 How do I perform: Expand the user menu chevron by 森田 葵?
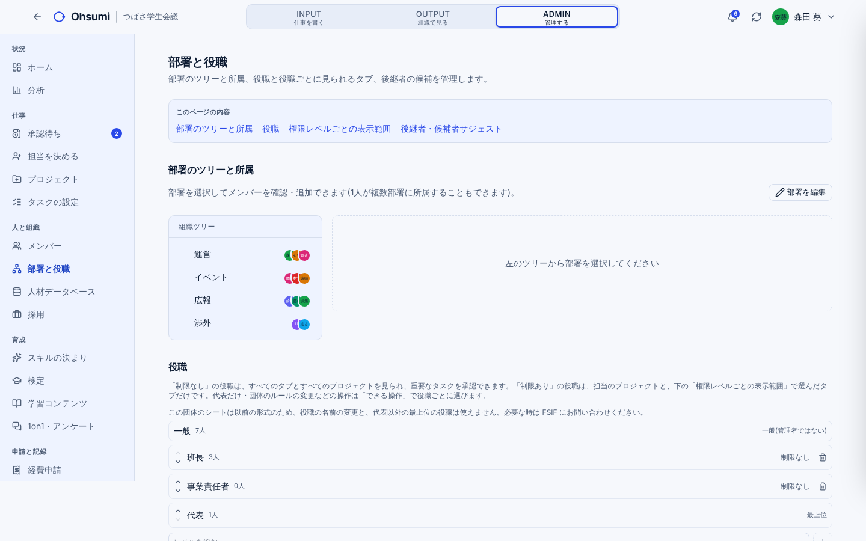(x=831, y=17)
